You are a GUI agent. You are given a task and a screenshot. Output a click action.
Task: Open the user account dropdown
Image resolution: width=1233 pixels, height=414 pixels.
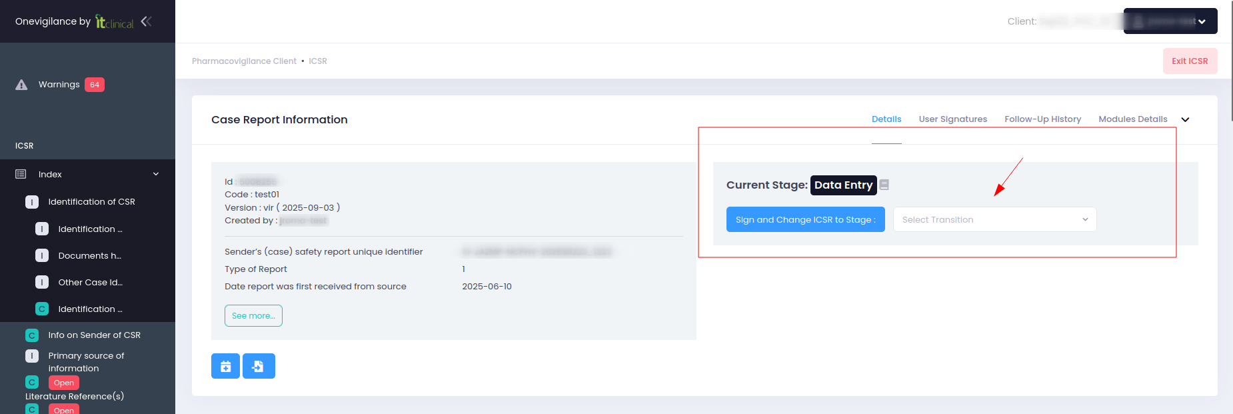point(1170,21)
